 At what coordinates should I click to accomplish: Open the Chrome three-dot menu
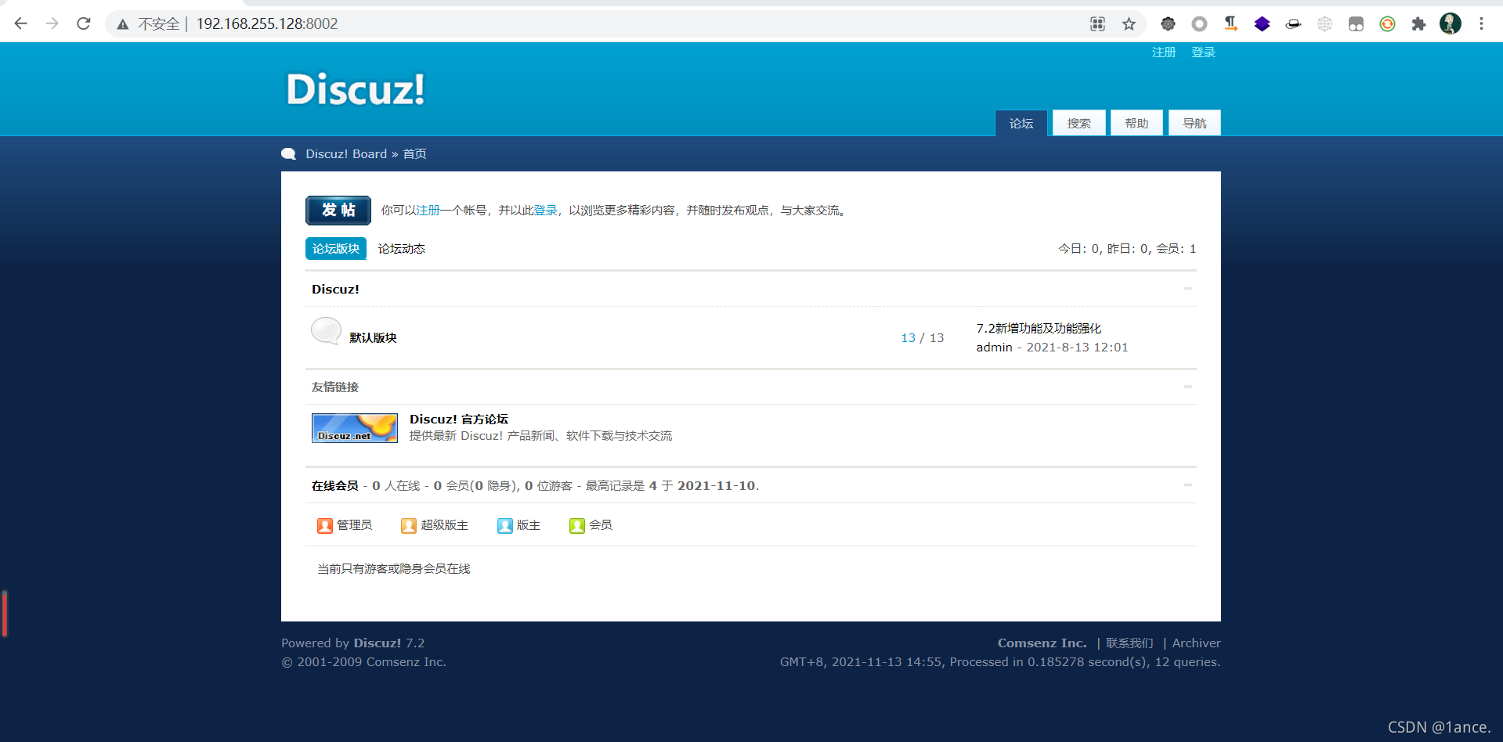[x=1481, y=24]
